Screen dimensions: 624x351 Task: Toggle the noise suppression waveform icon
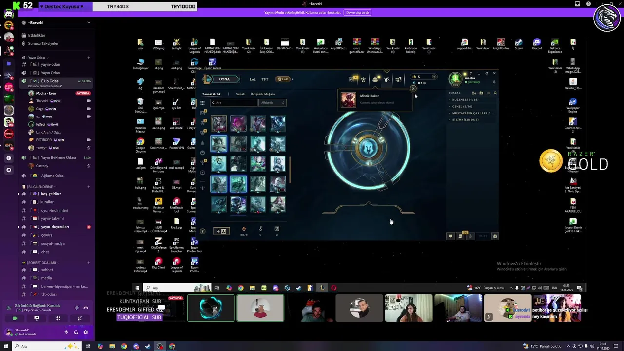click(x=77, y=308)
